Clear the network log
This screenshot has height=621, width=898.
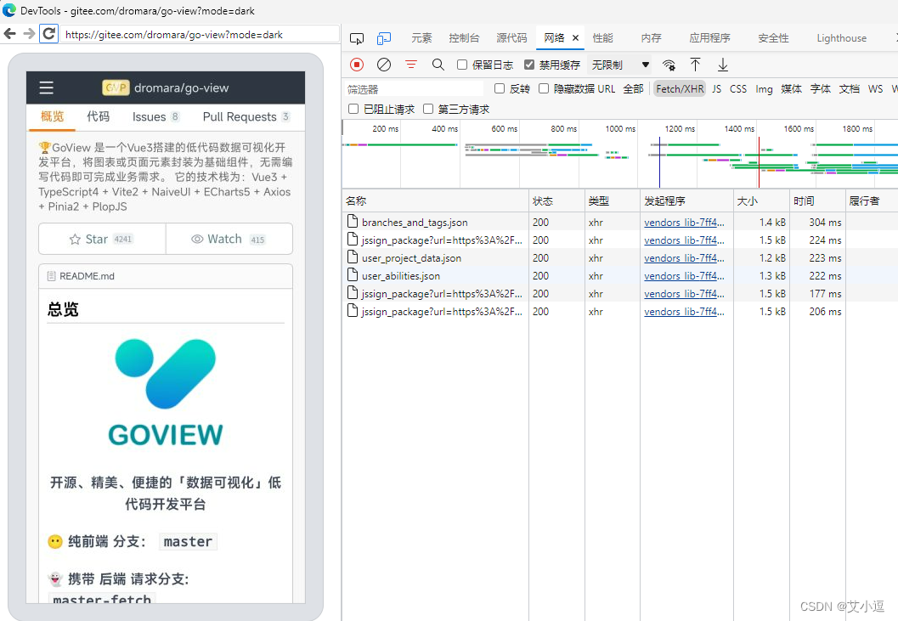click(x=384, y=65)
